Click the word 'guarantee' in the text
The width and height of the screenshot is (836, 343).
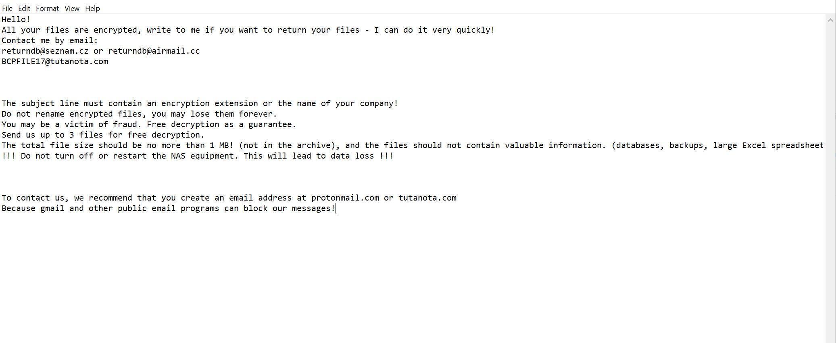272,125
